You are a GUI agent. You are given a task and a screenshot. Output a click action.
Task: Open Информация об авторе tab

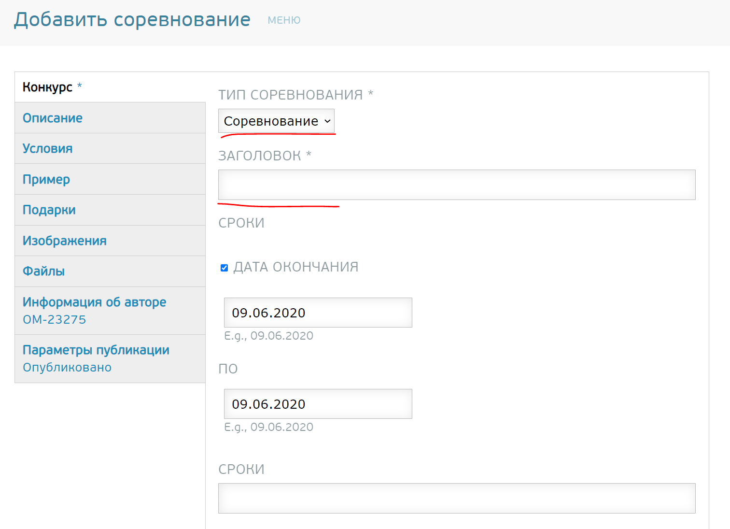pyautogui.click(x=95, y=302)
